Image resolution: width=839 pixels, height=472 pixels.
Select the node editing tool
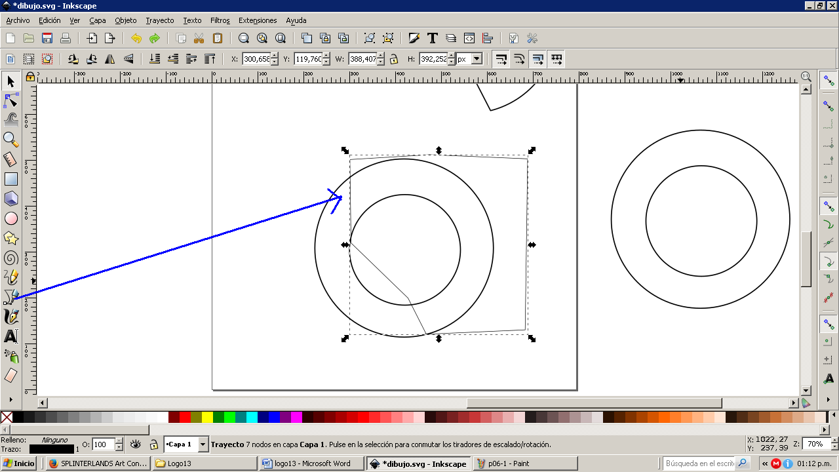point(10,100)
